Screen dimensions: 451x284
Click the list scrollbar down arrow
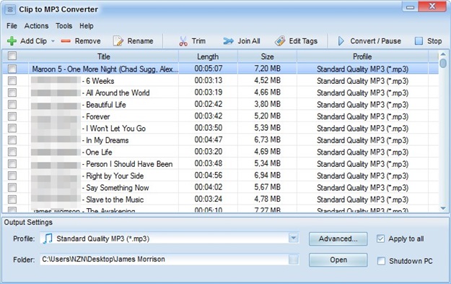443,208
